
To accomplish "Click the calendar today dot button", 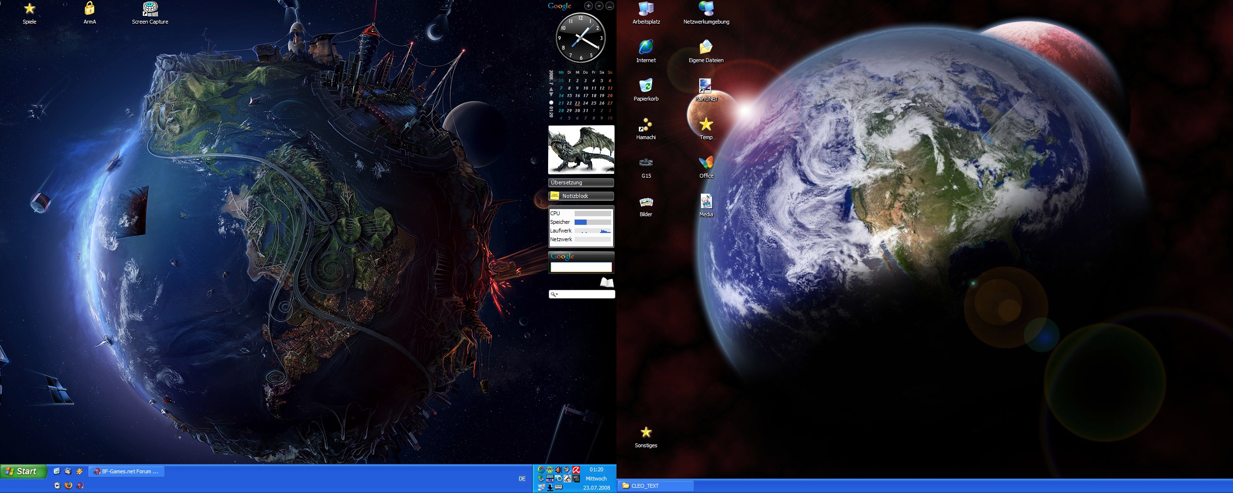I will (551, 102).
